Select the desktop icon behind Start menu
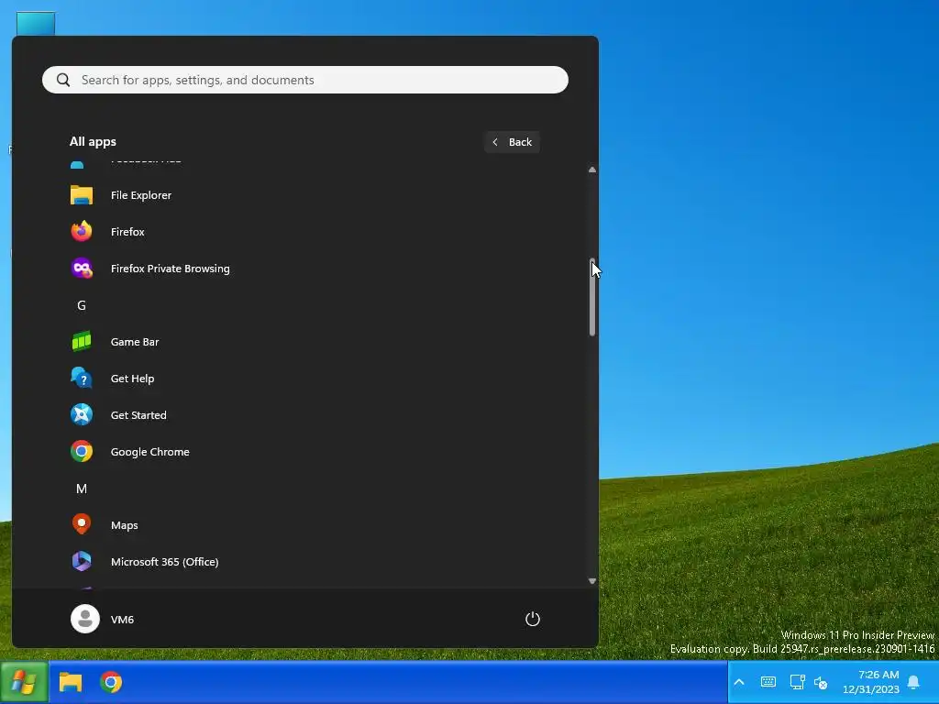Viewport: 939px width, 704px height. click(36, 23)
